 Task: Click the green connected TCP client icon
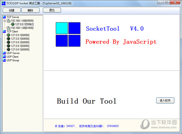(8, 35)
